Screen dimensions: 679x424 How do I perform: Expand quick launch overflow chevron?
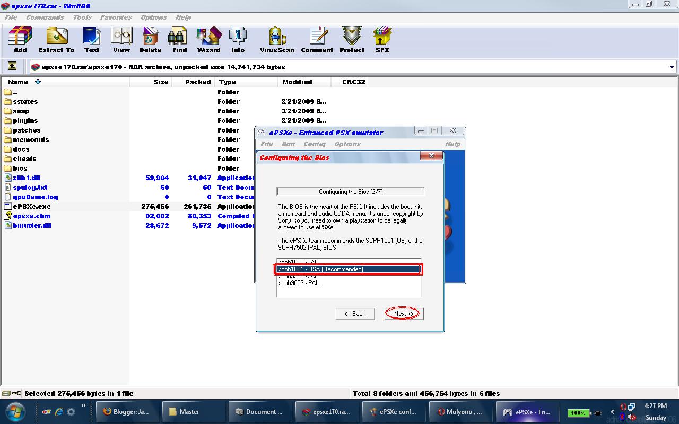(83, 406)
